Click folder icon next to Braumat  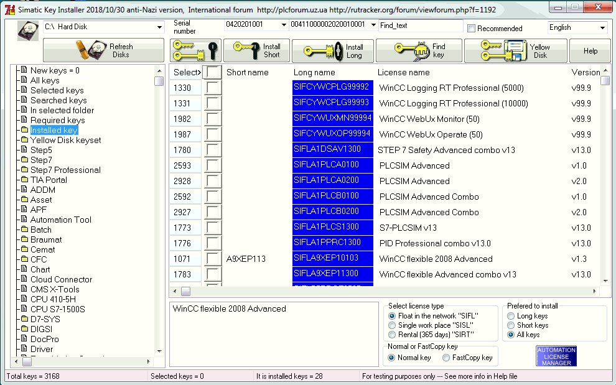click(24, 239)
